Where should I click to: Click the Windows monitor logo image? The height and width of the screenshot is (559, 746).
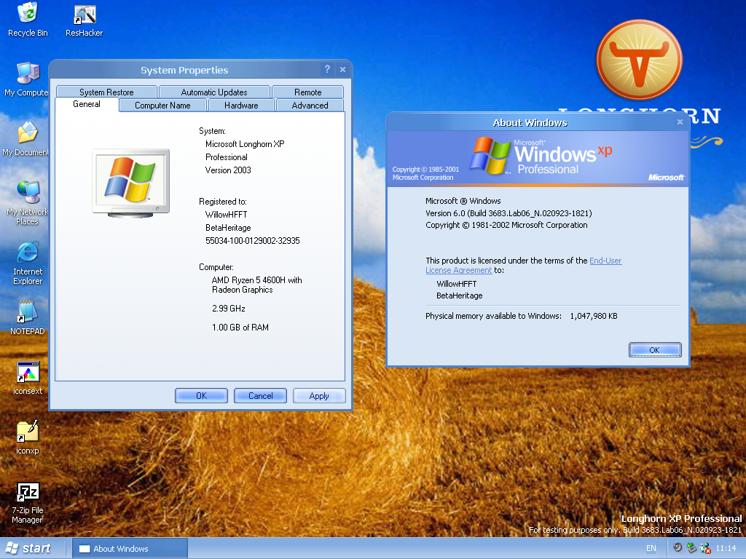[131, 183]
